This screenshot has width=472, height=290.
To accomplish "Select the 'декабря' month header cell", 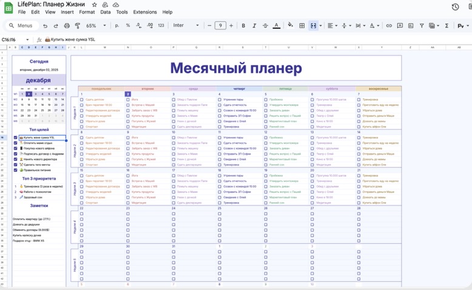I will click(x=39, y=81).
